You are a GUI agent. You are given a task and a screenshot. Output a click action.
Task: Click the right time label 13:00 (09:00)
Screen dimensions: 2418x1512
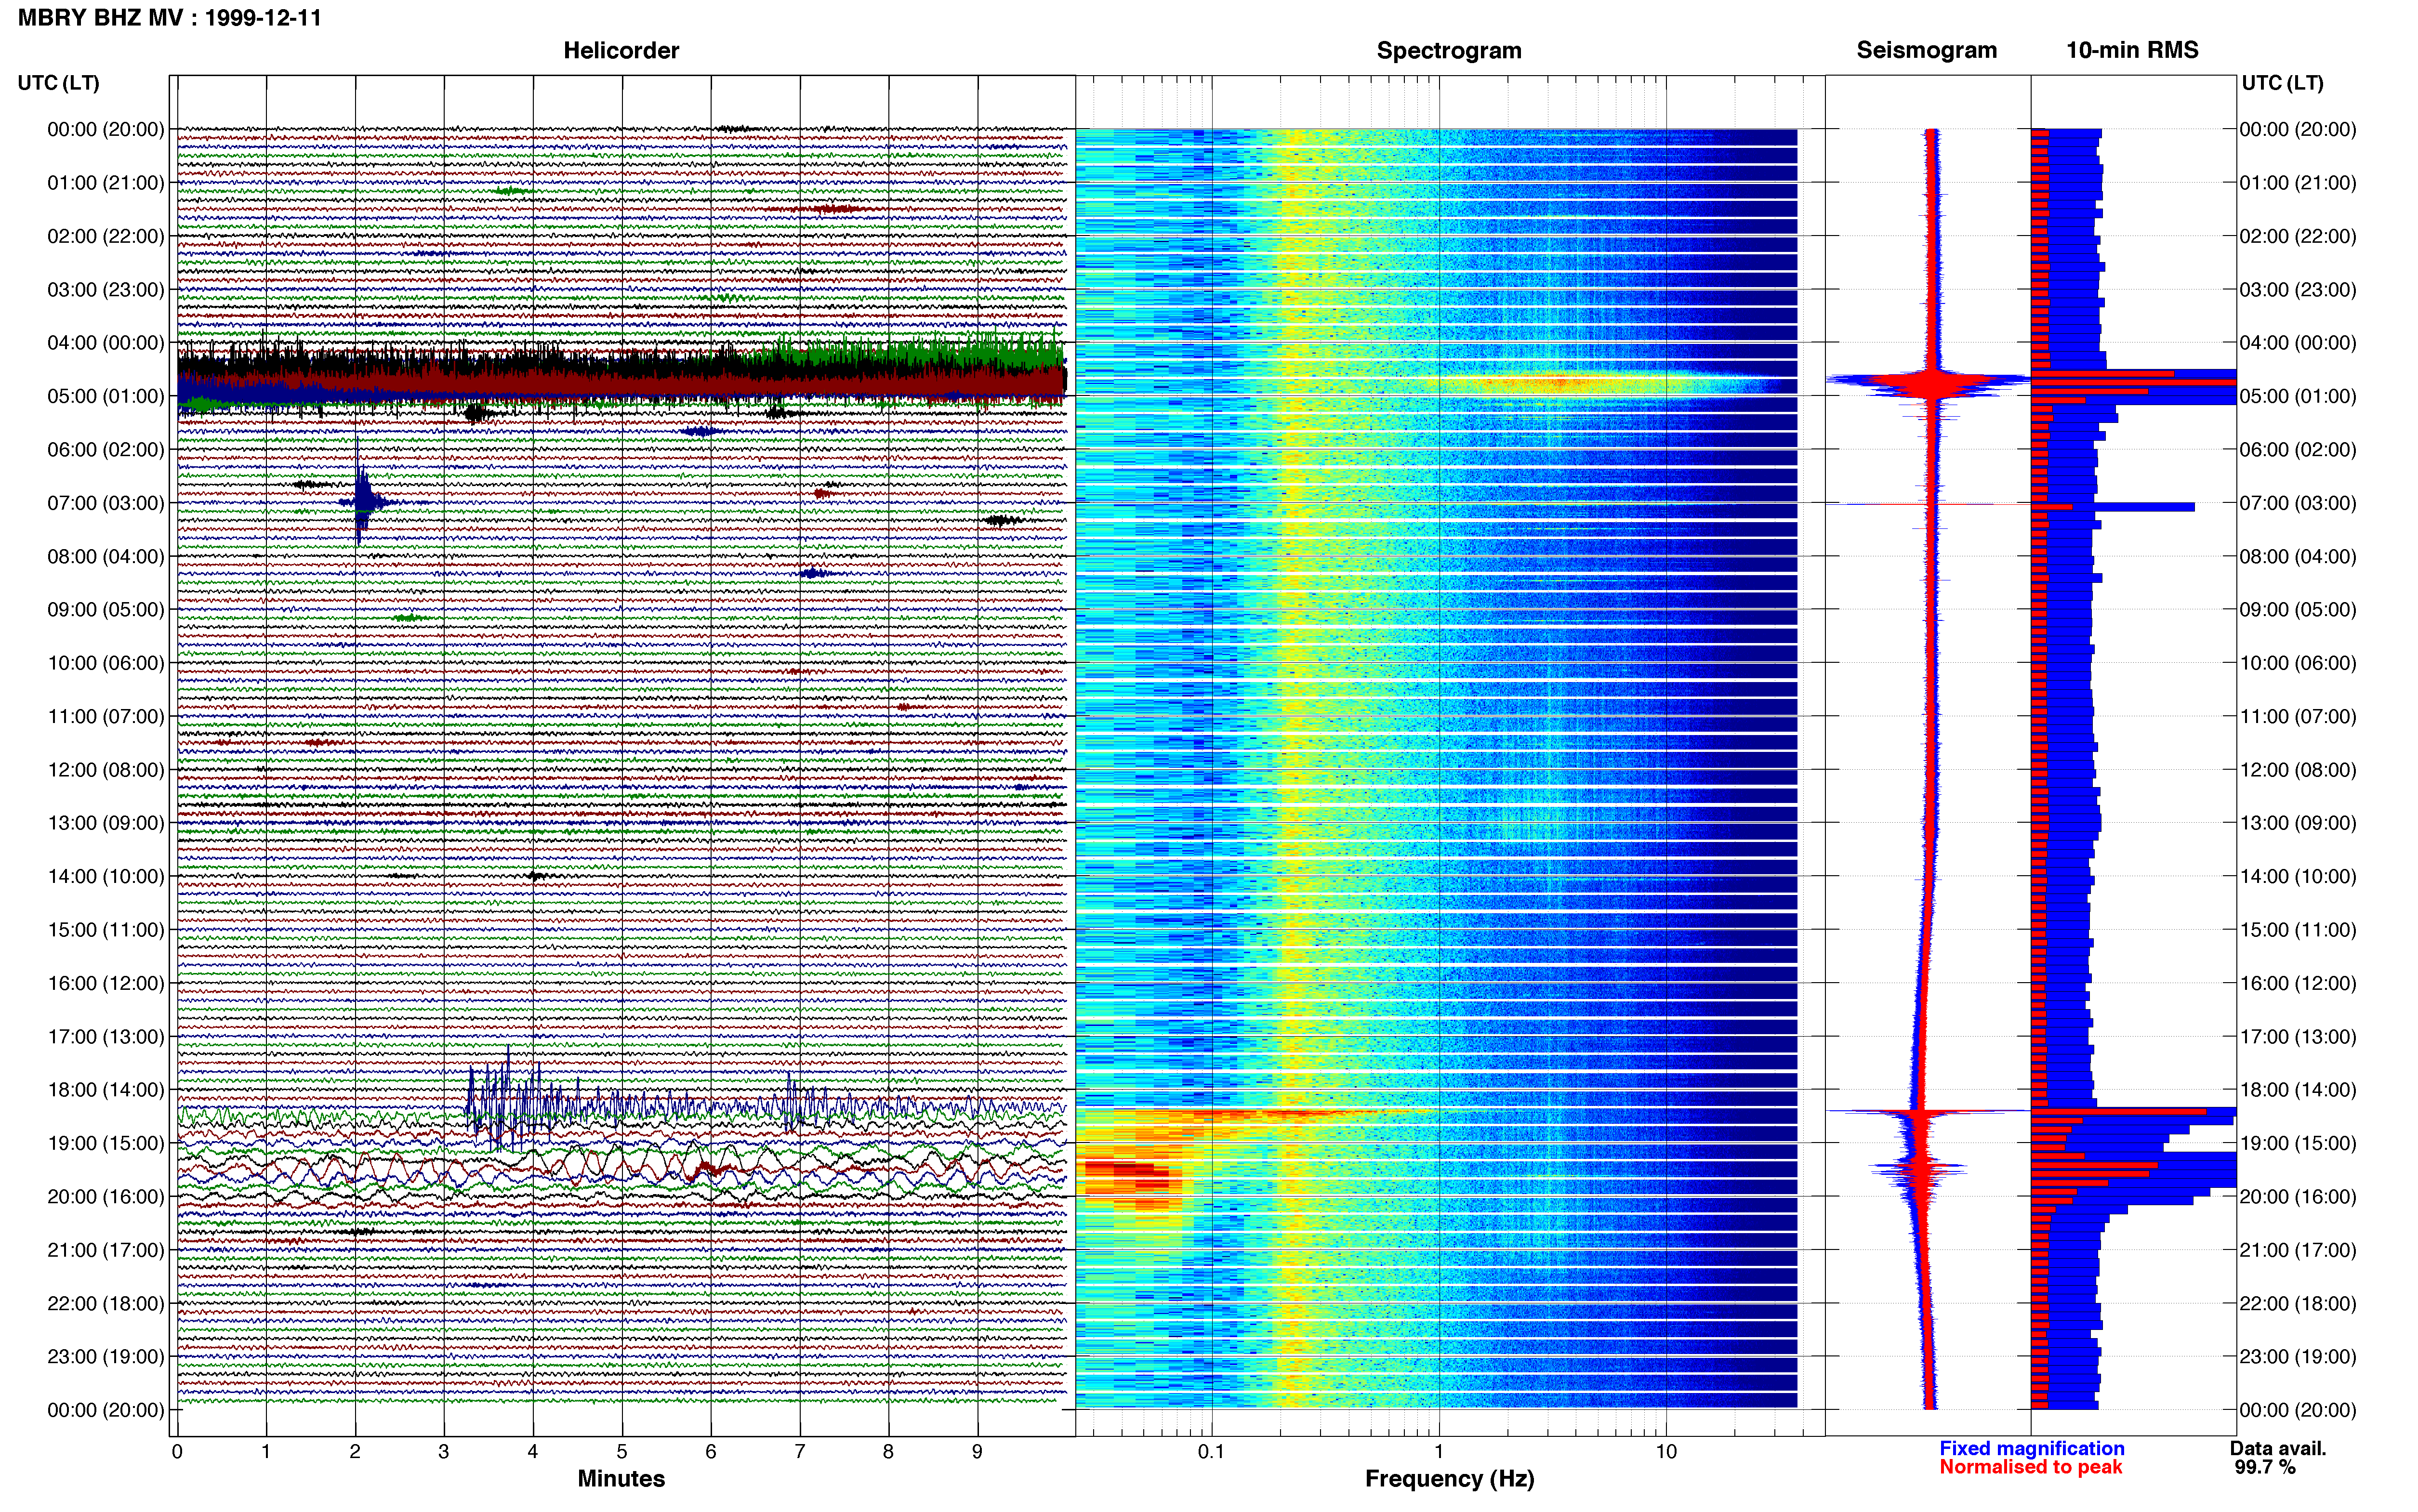point(2298,823)
